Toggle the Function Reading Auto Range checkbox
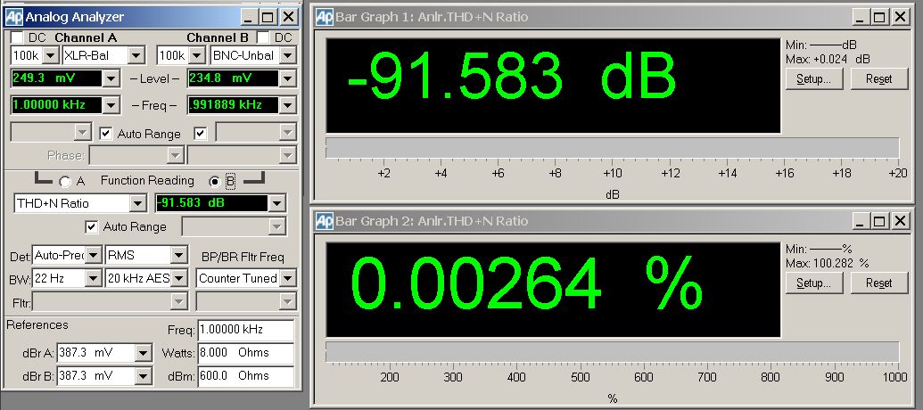The image size is (923, 410). click(92, 226)
